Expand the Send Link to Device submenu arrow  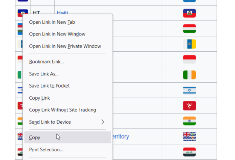[x=103, y=122]
